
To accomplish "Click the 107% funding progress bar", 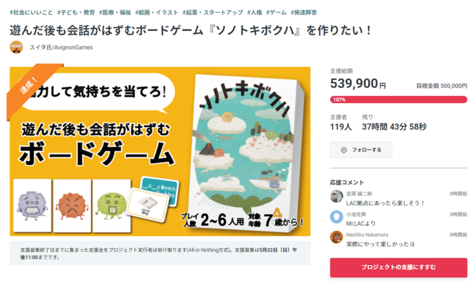I will pyautogui.click(x=398, y=99).
